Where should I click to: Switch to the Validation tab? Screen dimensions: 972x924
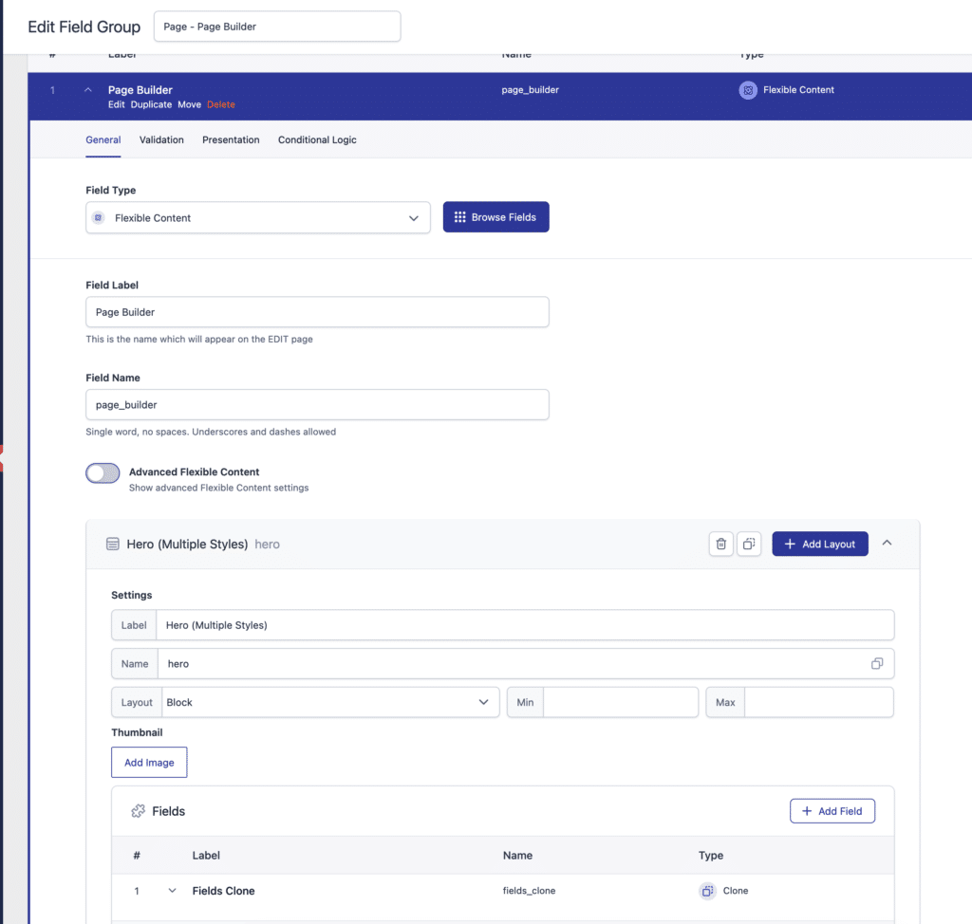[x=161, y=140]
